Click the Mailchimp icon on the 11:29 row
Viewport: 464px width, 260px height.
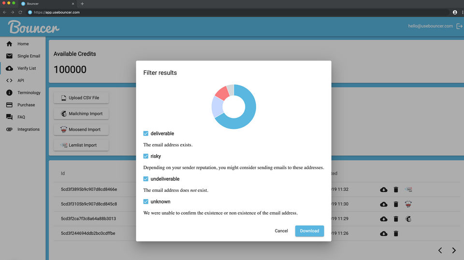(408, 219)
